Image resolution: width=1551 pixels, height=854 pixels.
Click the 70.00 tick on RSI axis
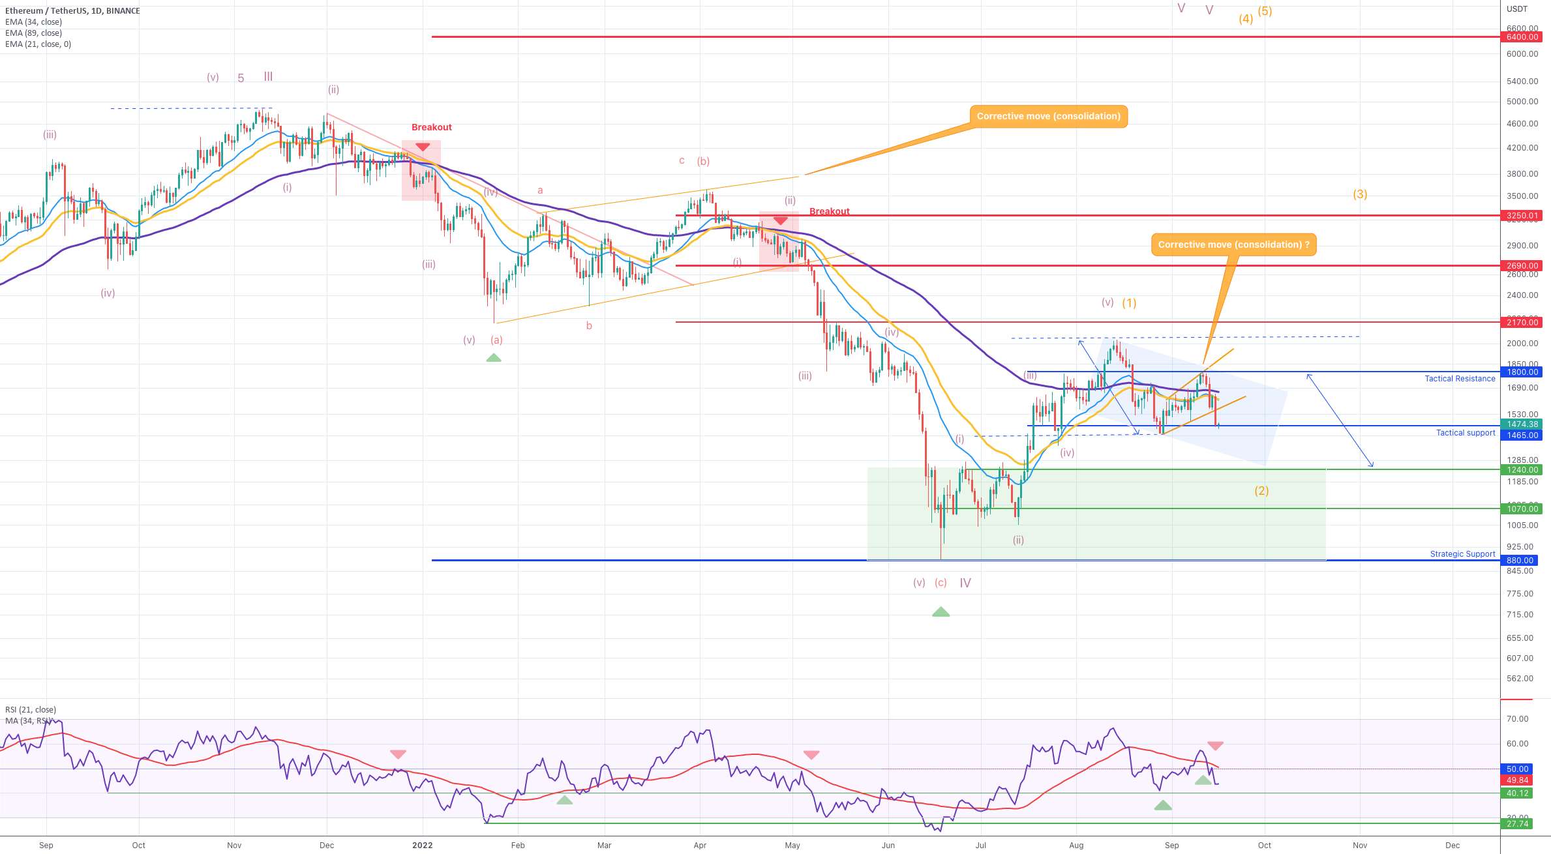(1518, 719)
